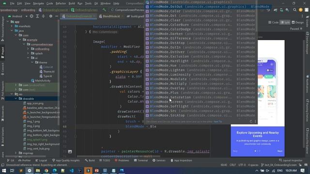Open the user account avatar icon
310x174 pixels.
307,10
